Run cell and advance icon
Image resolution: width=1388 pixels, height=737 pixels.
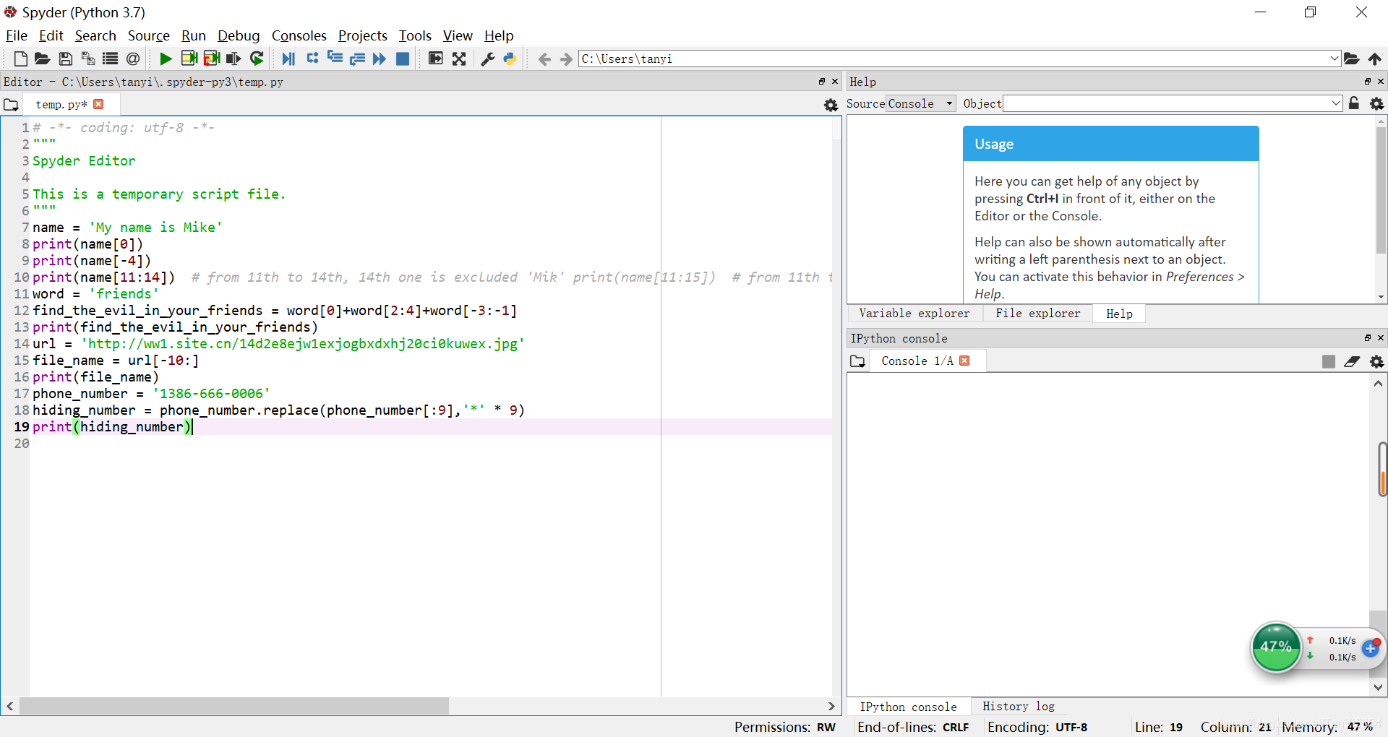point(211,59)
